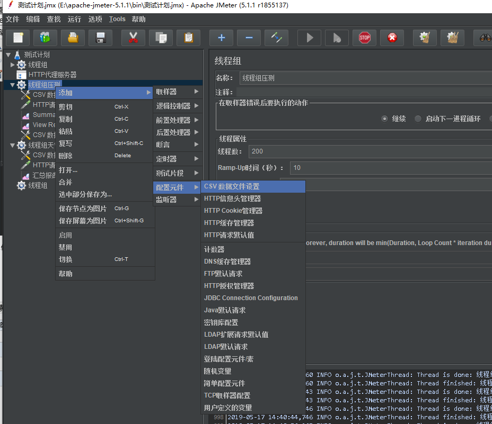The height and width of the screenshot is (424, 492).
Task: Choose 随机变量 config element
Action: pos(253,371)
